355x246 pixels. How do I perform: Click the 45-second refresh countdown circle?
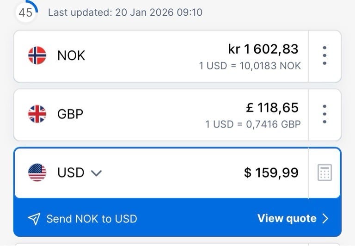pyautogui.click(x=26, y=12)
